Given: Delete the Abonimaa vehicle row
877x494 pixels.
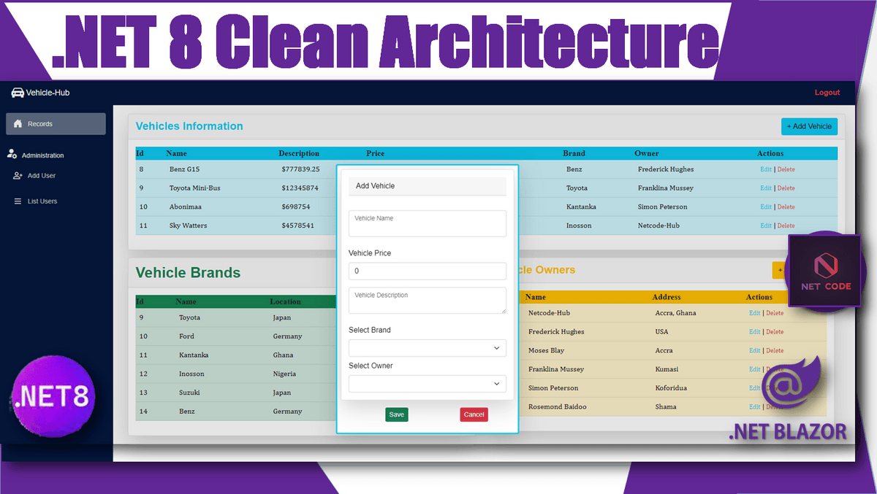Looking at the screenshot, I should 786,207.
